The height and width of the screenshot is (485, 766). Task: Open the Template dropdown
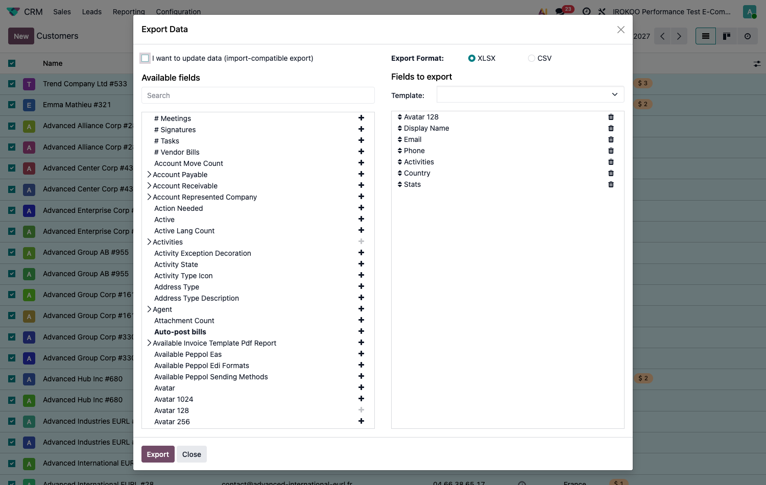pyautogui.click(x=530, y=95)
